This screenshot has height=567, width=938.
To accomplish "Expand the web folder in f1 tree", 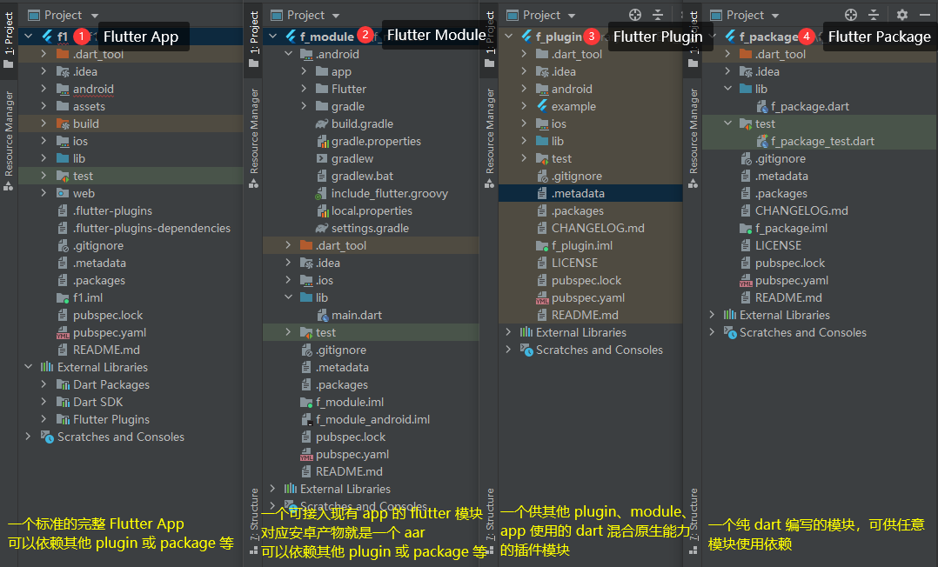I will [44, 193].
